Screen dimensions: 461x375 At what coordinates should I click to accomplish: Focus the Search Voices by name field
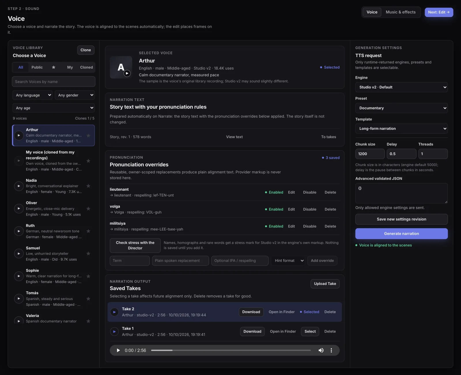tap(54, 82)
